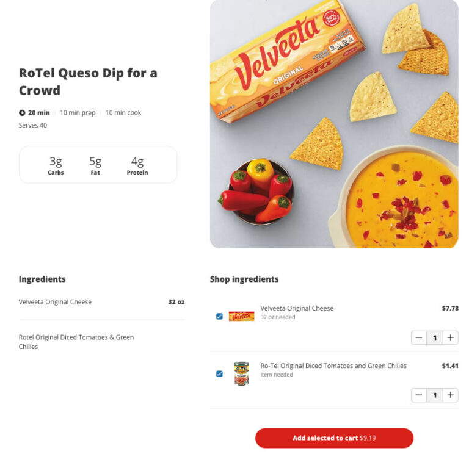
Task: Increase Velveeta quantity with plus icon
Action: coord(451,337)
